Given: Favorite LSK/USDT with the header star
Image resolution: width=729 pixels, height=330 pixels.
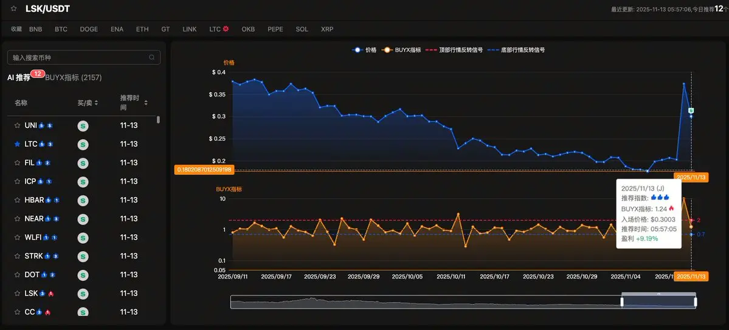Looking at the screenshot, I should [13, 9].
